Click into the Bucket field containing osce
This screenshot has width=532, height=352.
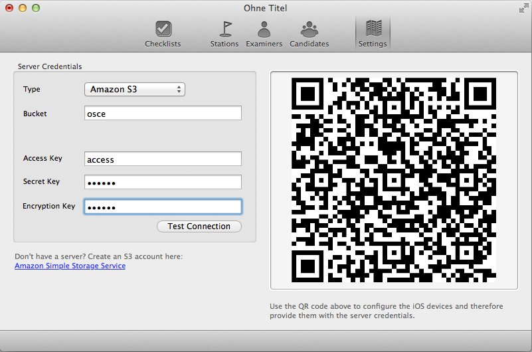click(163, 113)
